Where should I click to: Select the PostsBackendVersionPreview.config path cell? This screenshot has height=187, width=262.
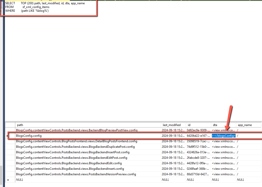88,174
